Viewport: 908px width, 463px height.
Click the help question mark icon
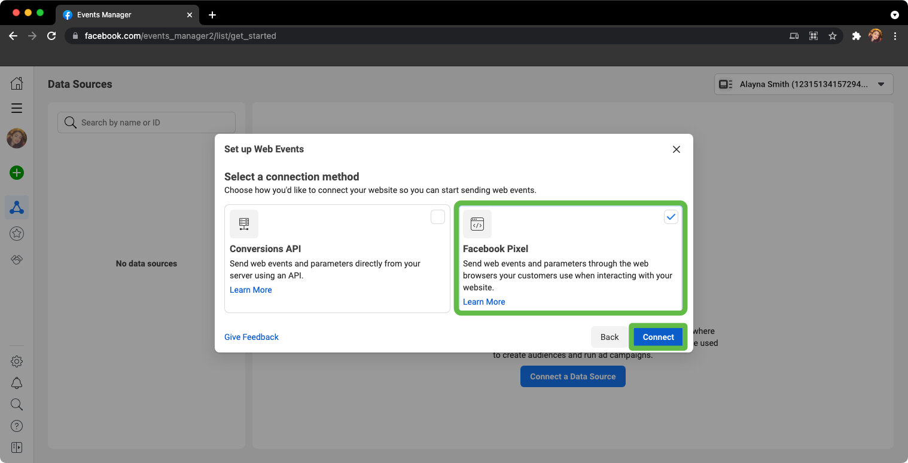(x=17, y=426)
